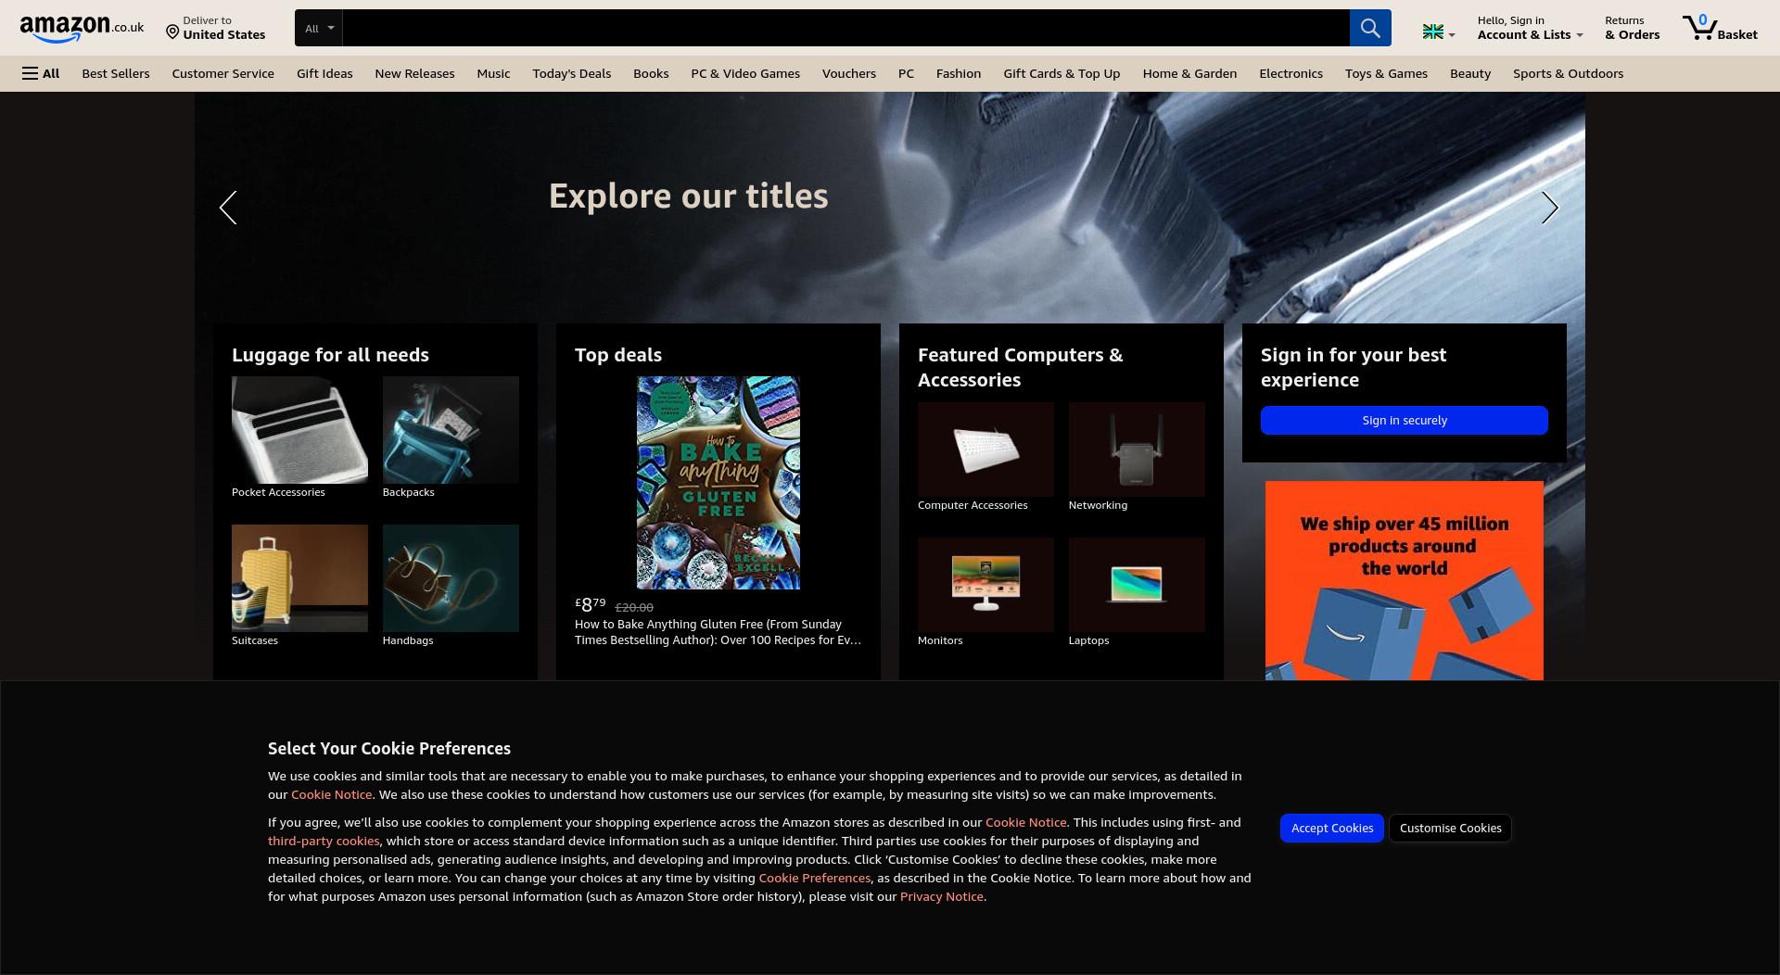Image resolution: width=1780 pixels, height=975 pixels.
Task: Accept cookies button
Action: pos(1332,828)
